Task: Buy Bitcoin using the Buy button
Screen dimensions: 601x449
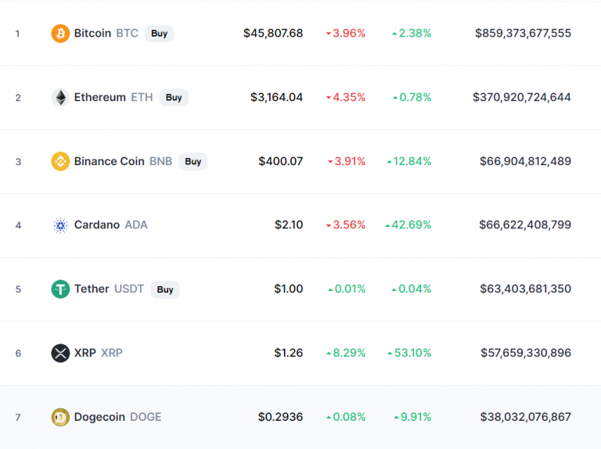Action: (159, 34)
